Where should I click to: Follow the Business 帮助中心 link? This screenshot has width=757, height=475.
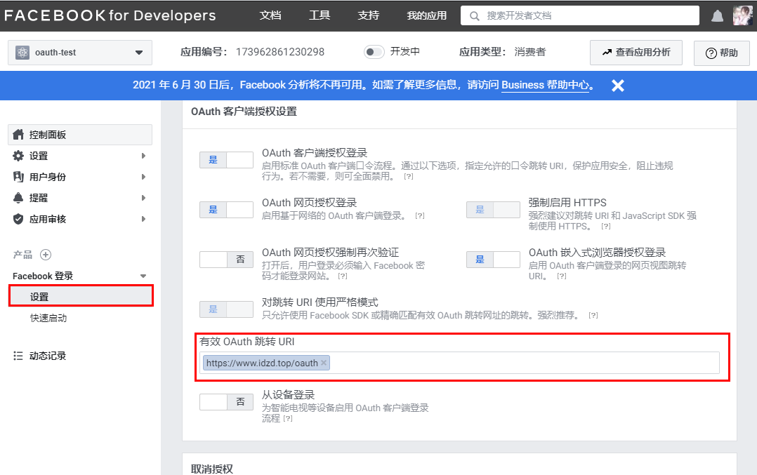546,86
